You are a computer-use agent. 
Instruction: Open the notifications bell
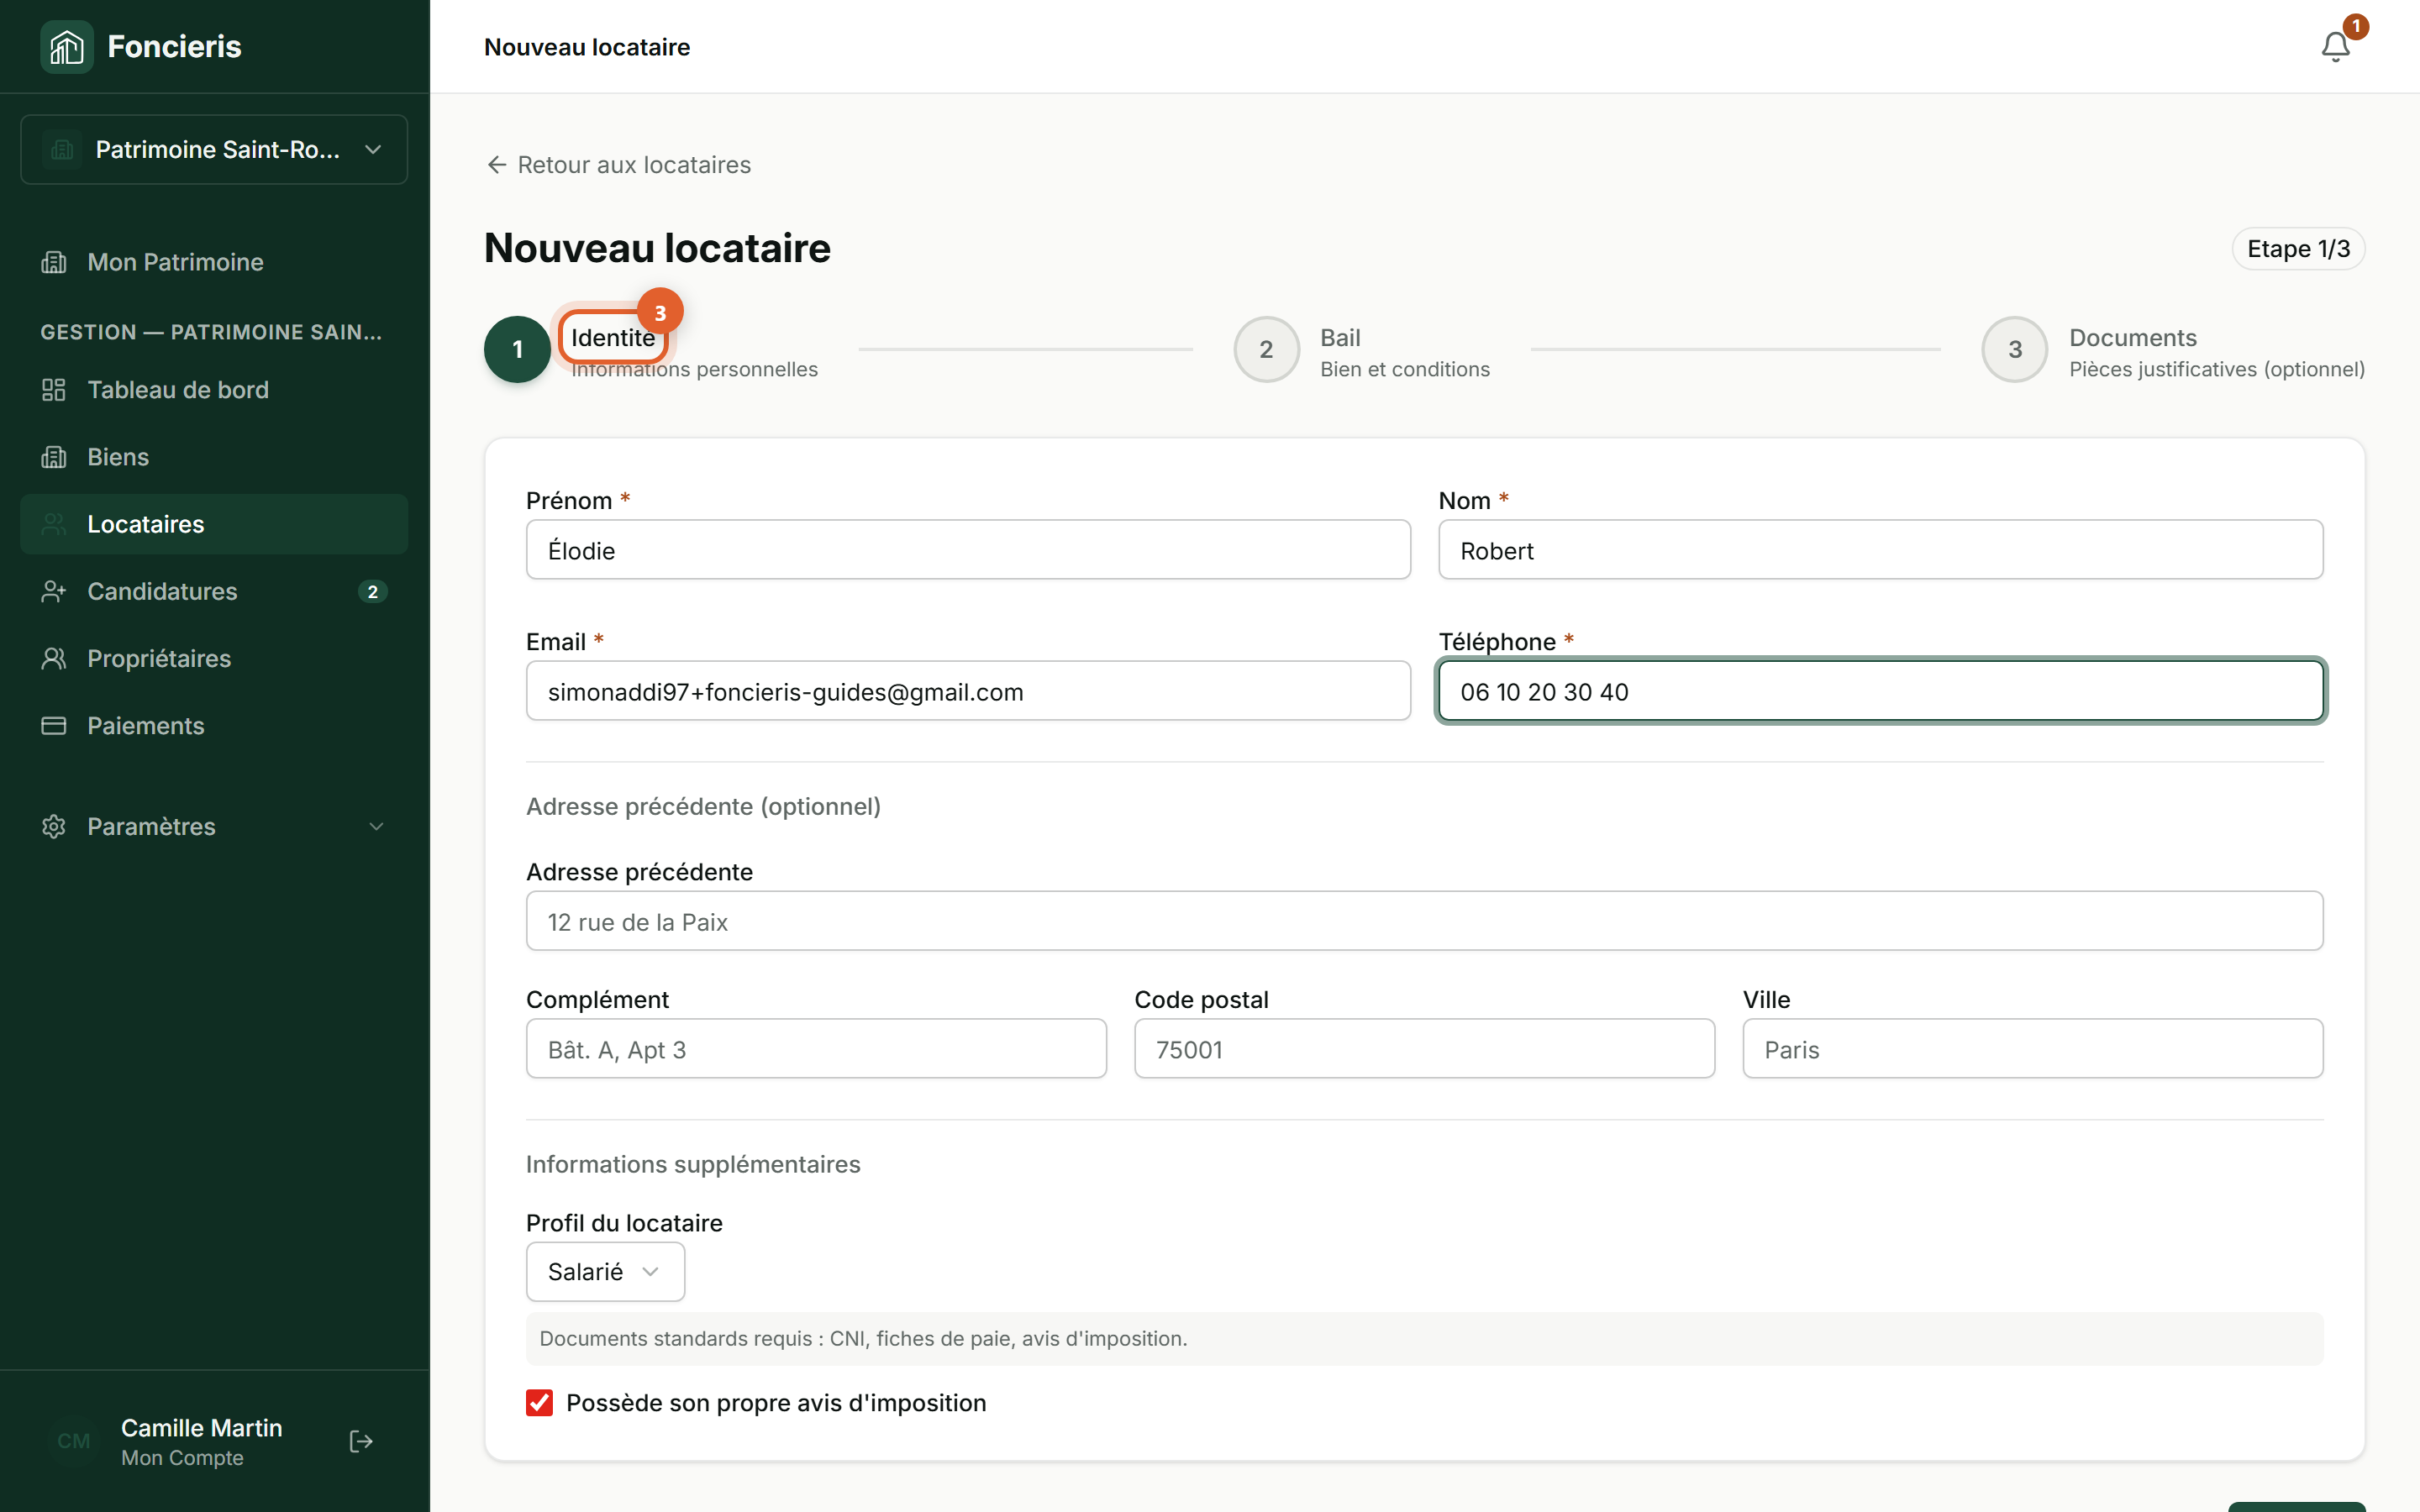pyautogui.click(x=2335, y=47)
